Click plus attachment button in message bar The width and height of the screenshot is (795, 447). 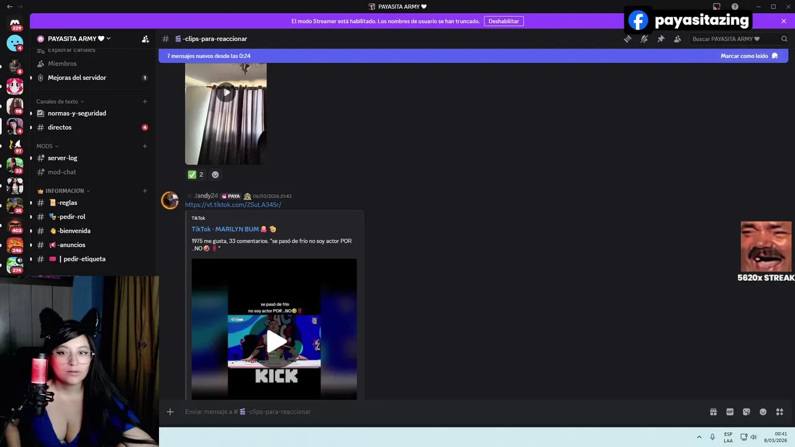tap(170, 412)
